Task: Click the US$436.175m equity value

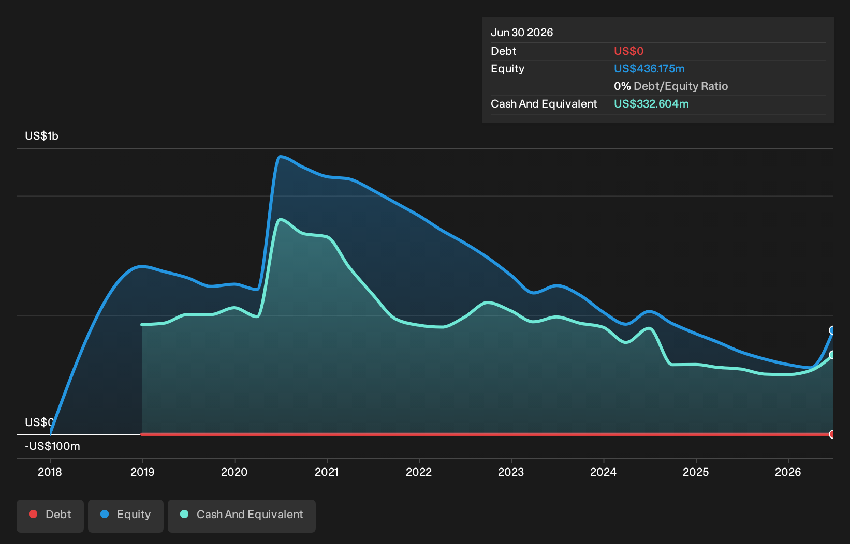Action: pos(649,69)
